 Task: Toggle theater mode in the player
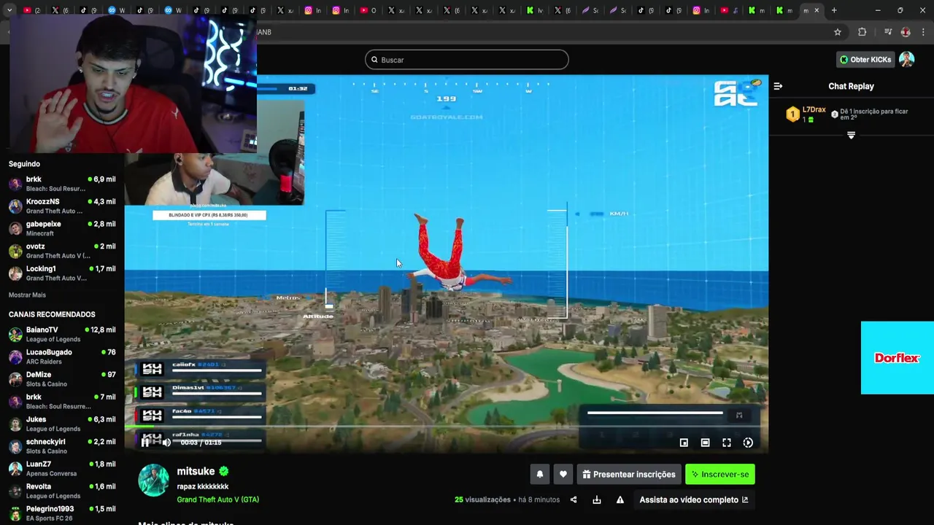click(x=705, y=443)
